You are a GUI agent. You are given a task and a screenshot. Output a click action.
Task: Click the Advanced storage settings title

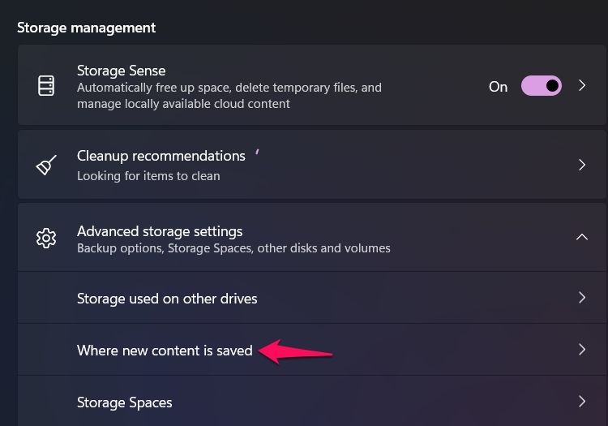tap(160, 231)
